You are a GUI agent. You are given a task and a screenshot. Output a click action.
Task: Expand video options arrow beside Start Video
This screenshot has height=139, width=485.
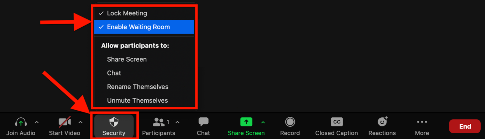[80, 122]
